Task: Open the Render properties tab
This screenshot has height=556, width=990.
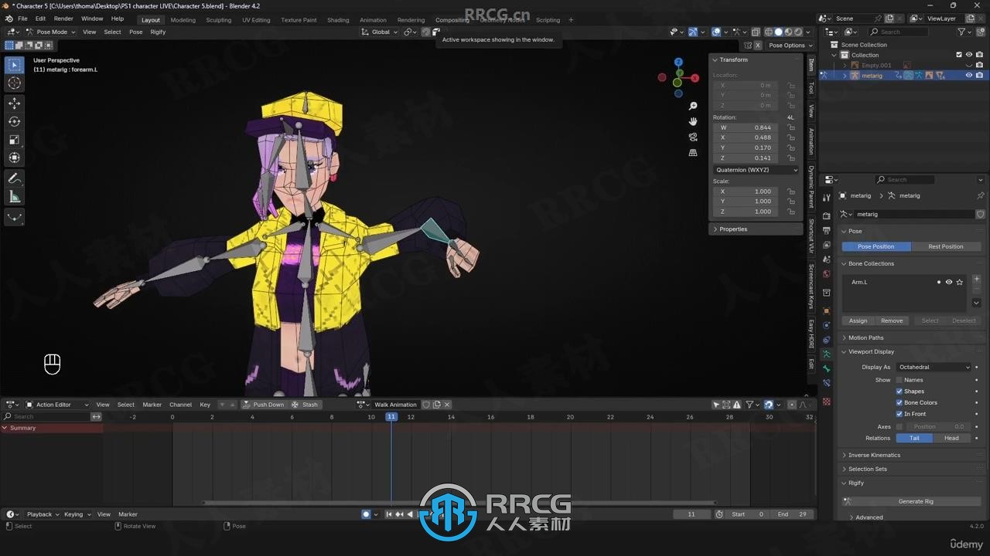Action: 826,215
